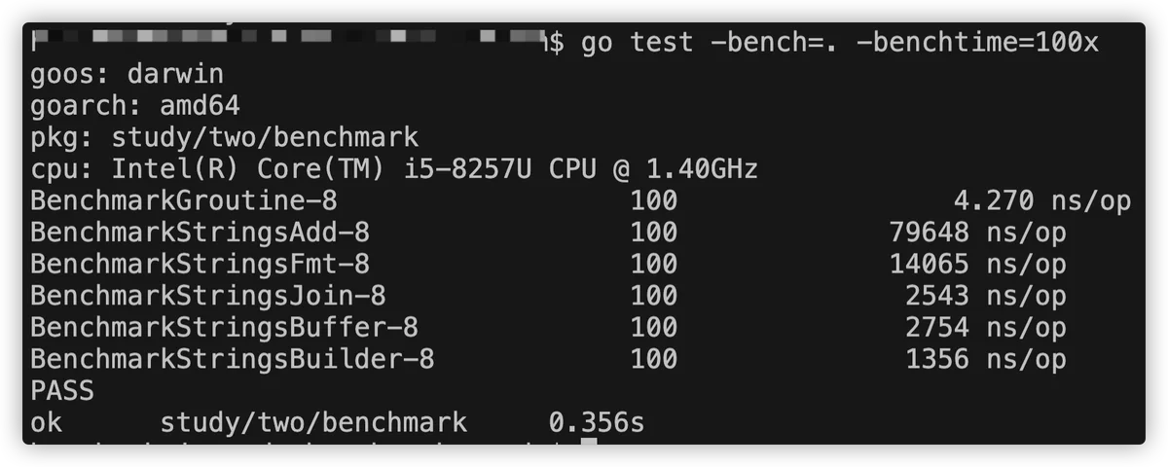Click the cpu Intel Core i5-8257U line
The width and height of the screenshot is (1168, 467).
pyautogui.click(x=394, y=168)
